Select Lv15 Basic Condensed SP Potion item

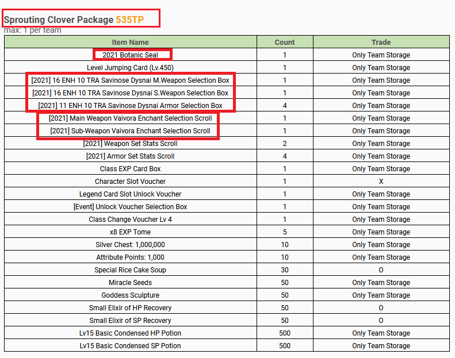[130, 346]
